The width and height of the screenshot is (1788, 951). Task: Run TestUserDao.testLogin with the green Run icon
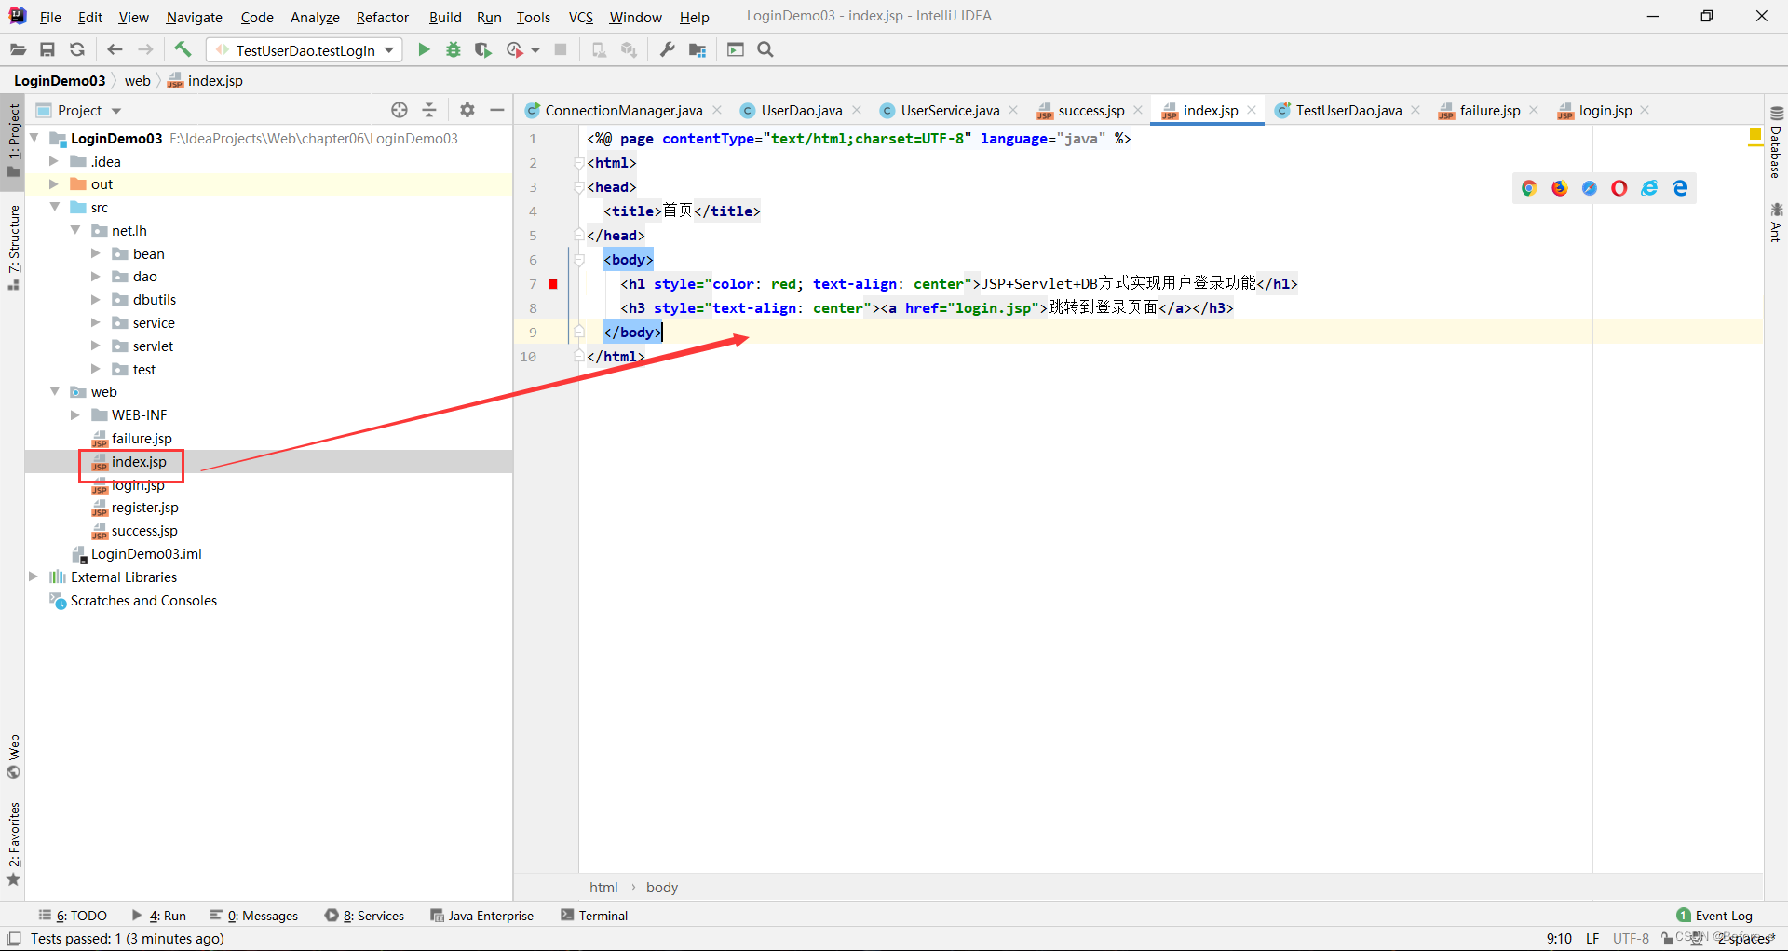424,49
